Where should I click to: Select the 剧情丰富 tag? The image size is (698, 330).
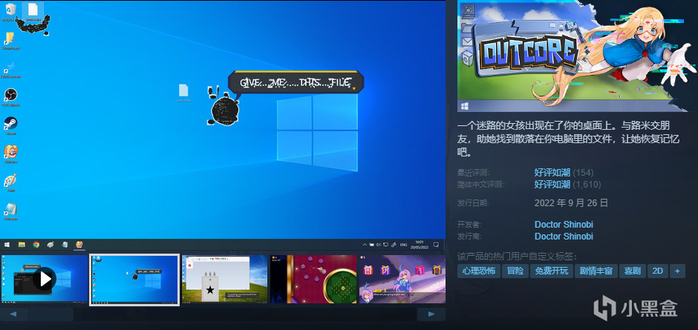click(596, 271)
